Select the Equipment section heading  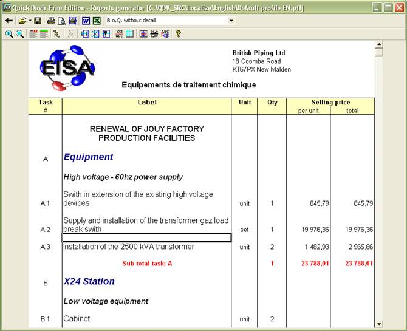(88, 157)
